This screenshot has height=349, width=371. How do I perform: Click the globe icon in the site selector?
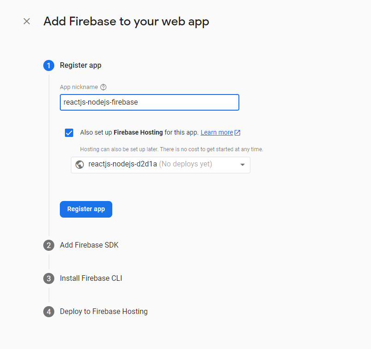pyautogui.click(x=80, y=165)
